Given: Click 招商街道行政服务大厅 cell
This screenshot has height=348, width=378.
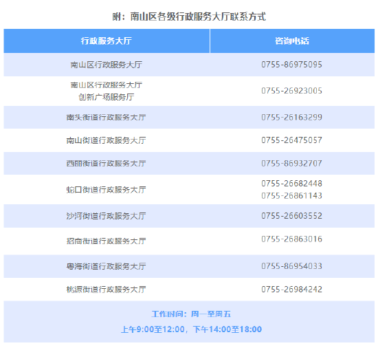Looking at the screenshot, I should click(107, 241).
